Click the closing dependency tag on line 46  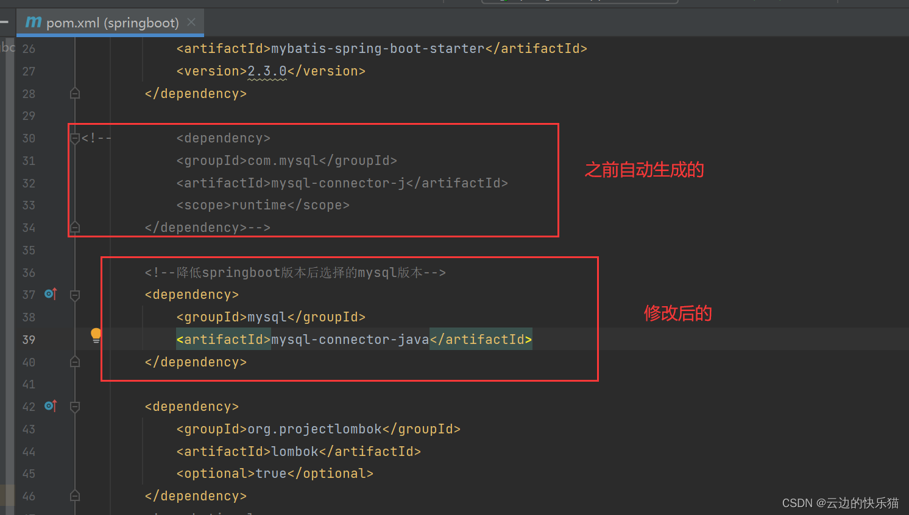click(196, 496)
